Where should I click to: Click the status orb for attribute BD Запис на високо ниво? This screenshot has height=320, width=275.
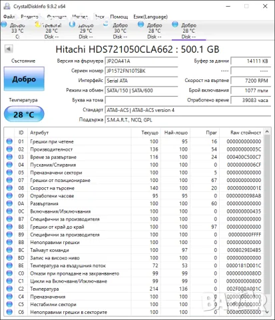9,258
